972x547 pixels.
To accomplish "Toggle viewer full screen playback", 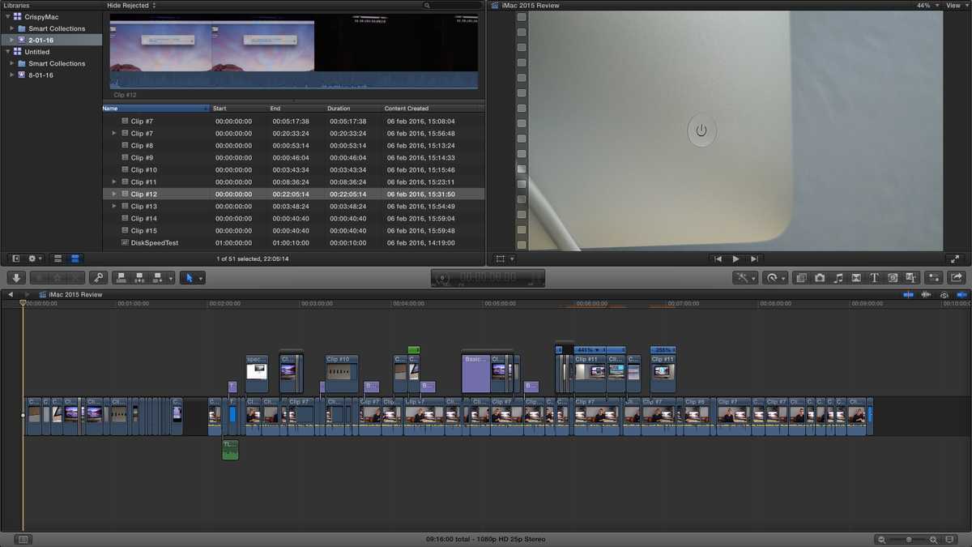I will 956,259.
